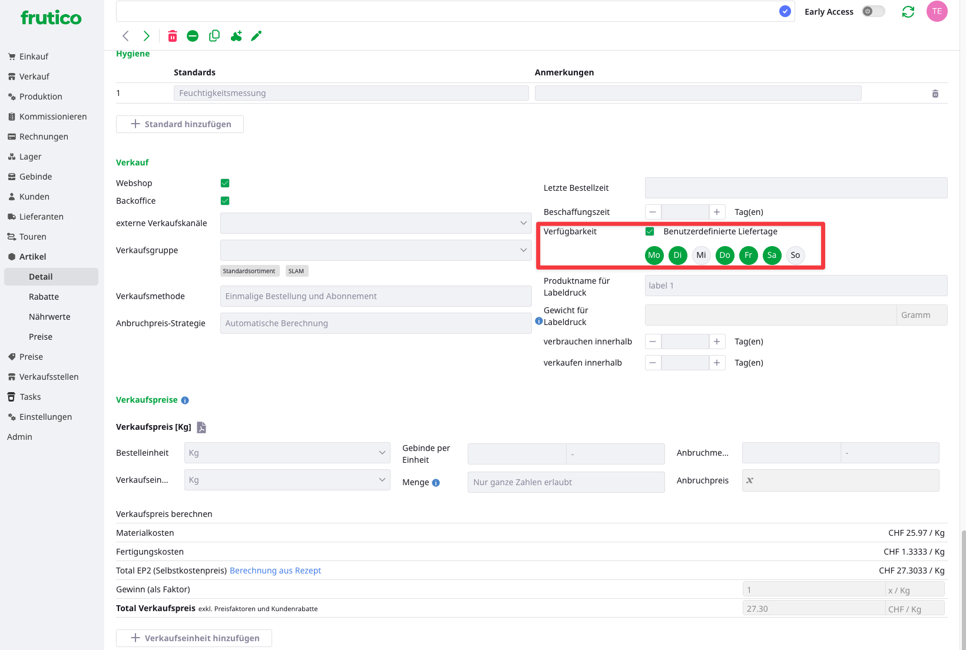Uncheck the Webshop checkbox
The image size is (966, 650).
pyautogui.click(x=225, y=183)
